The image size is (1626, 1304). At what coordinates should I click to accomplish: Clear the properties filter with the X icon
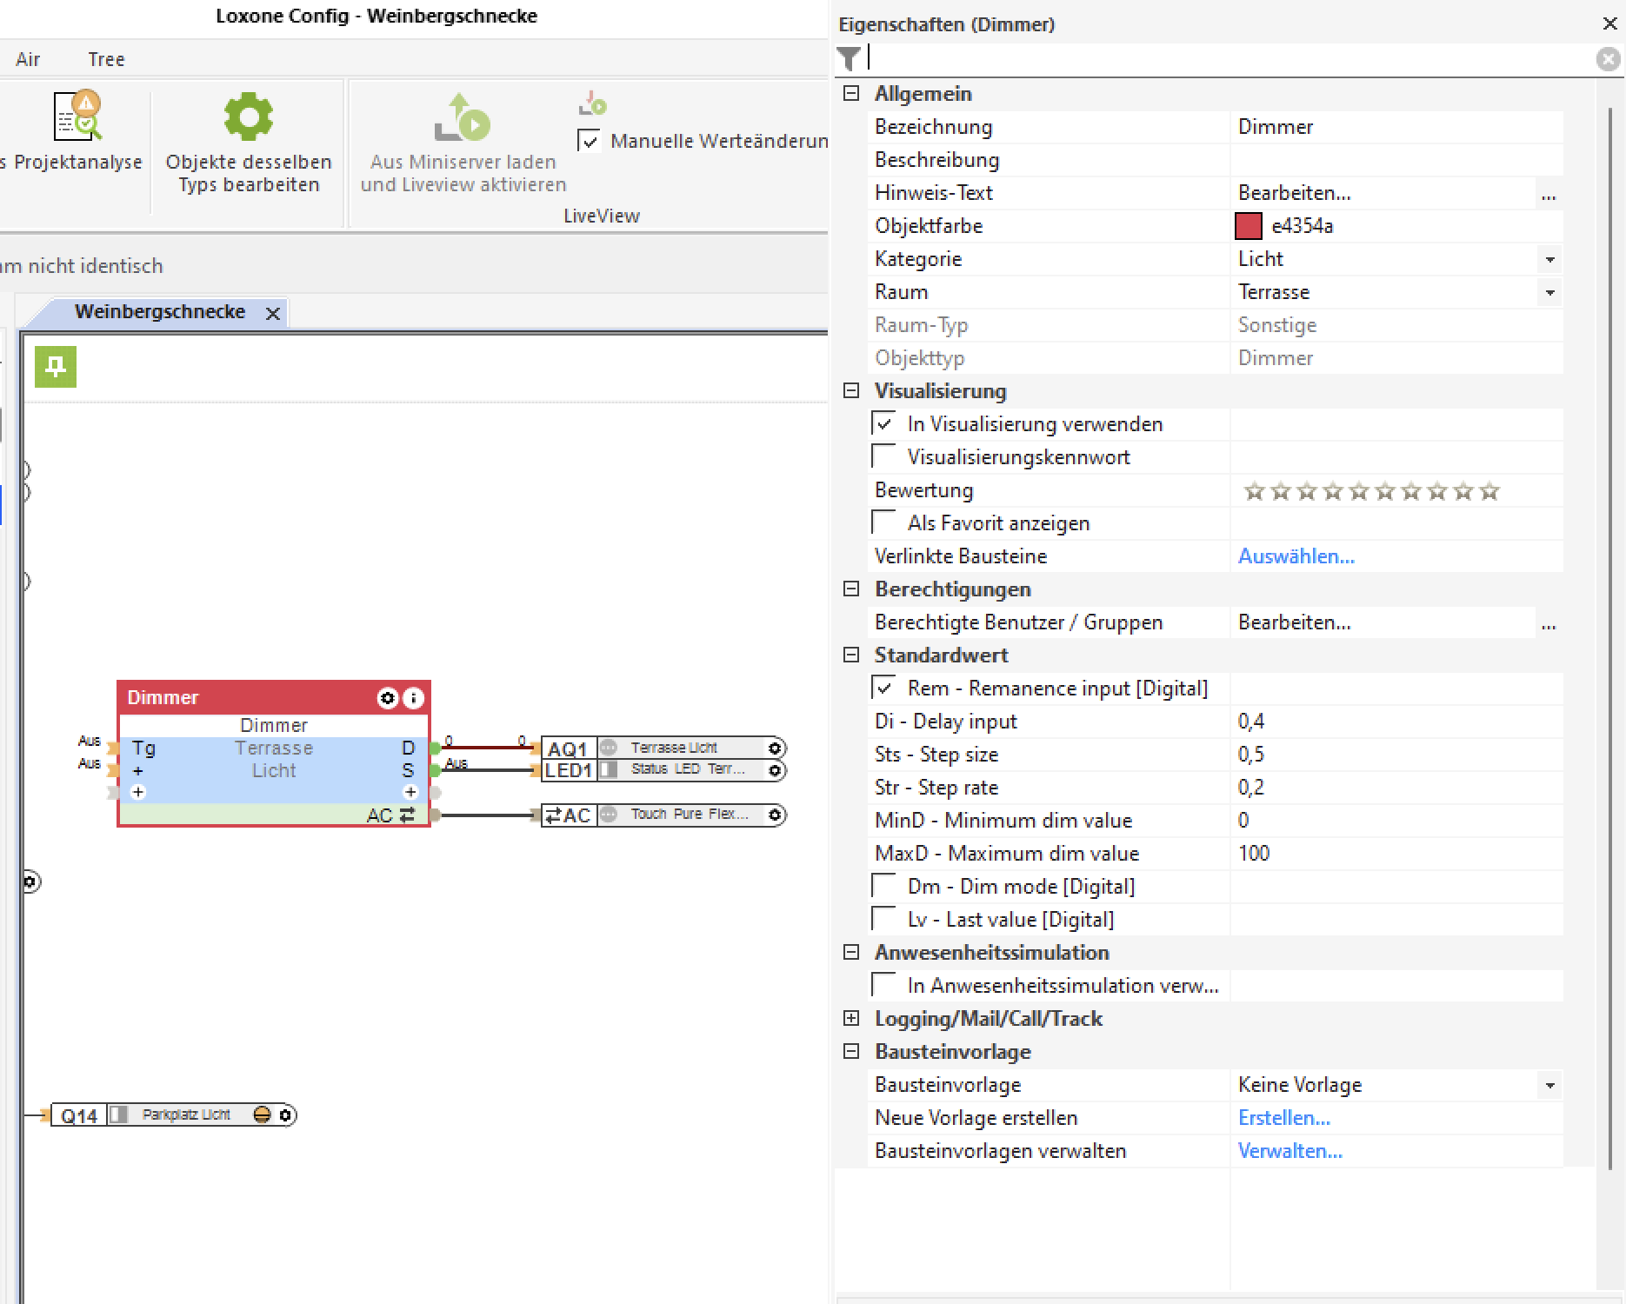[x=1608, y=58]
